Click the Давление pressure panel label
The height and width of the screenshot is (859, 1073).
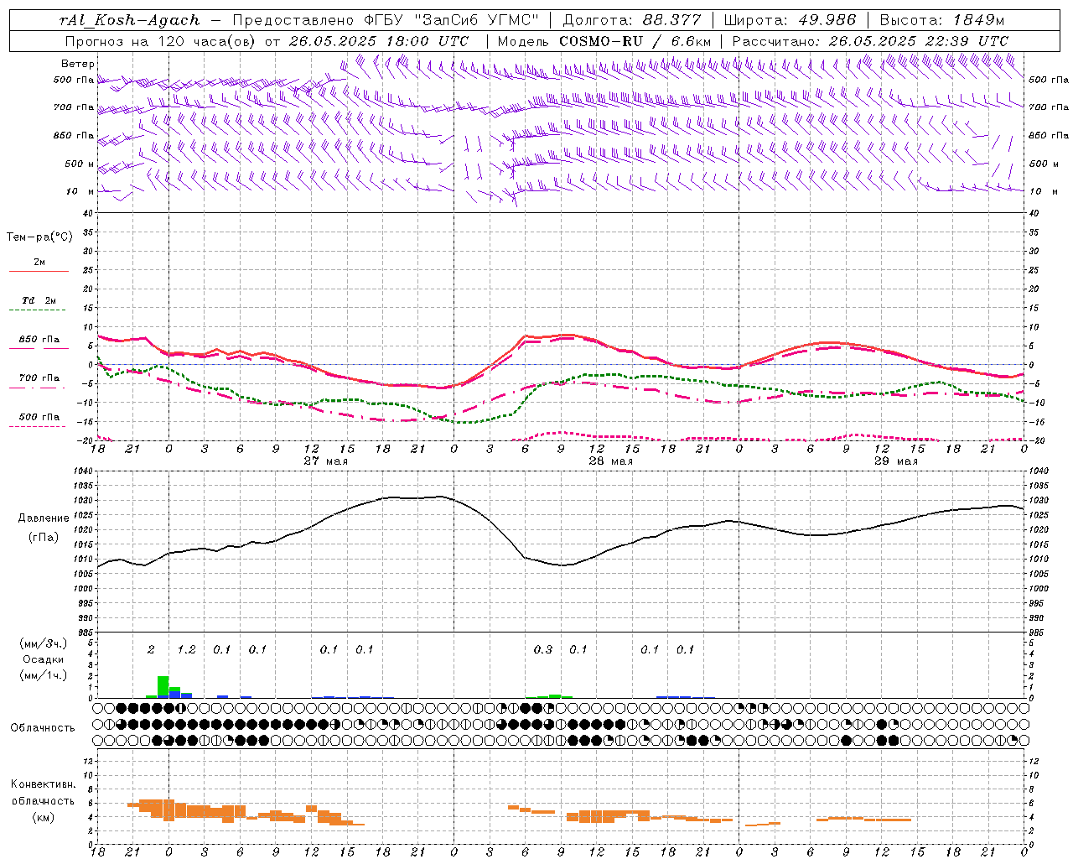[44, 518]
